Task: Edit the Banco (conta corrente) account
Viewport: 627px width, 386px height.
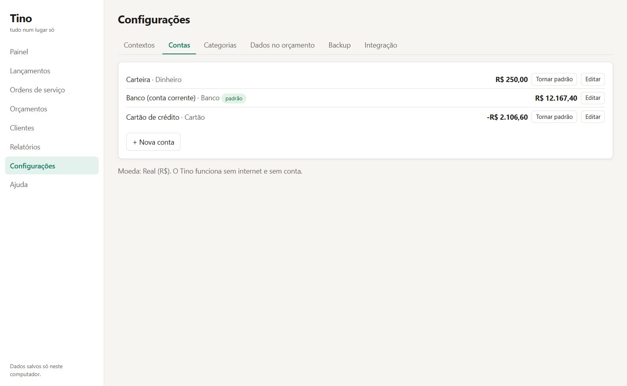Action: coord(593,98)
